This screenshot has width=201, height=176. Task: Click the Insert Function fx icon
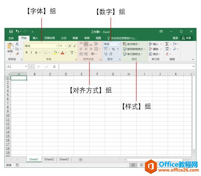pos(54,66)
